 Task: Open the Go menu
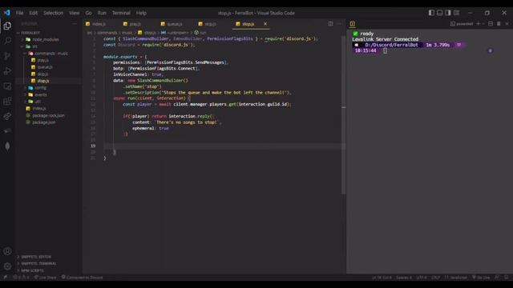pyautogui.click(x=89, y=13)
